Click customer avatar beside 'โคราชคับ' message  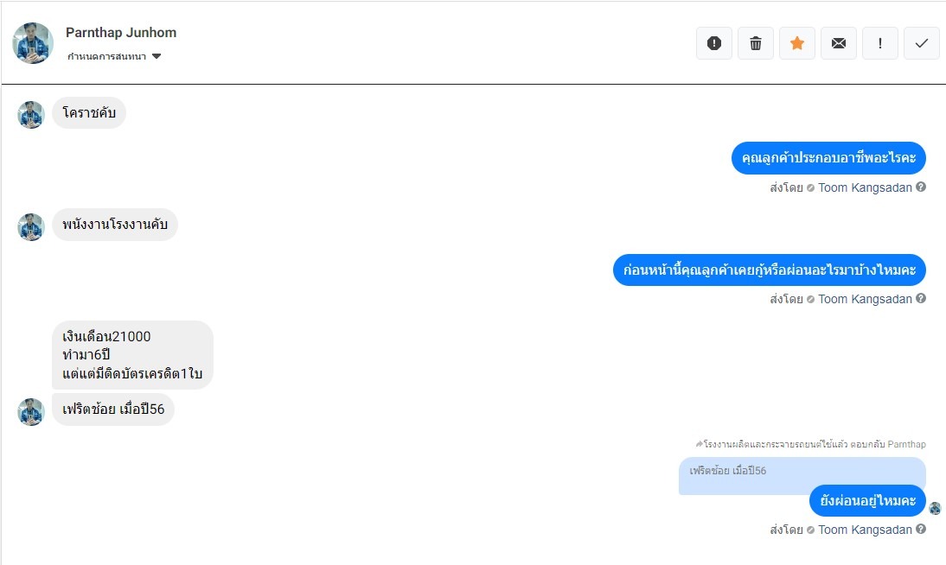(x=31, y=115)
